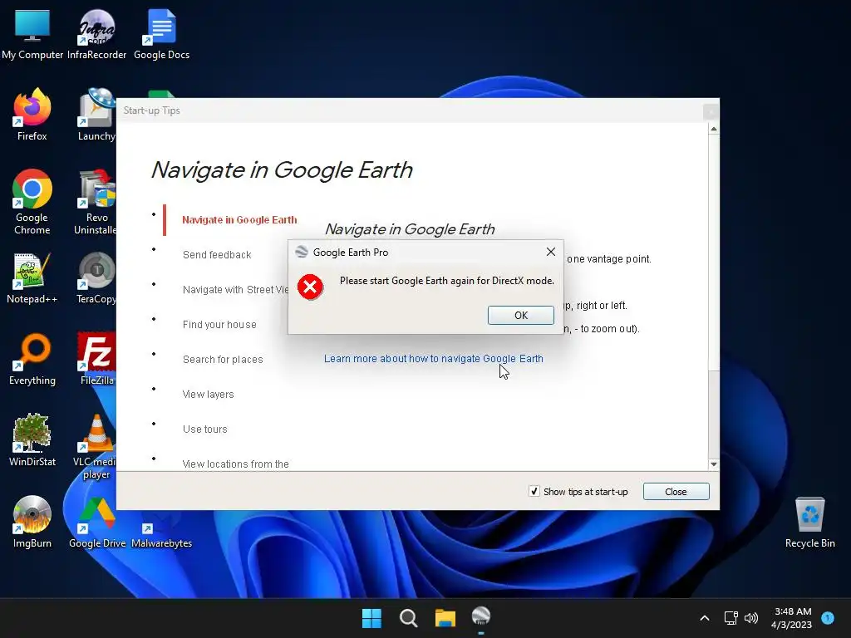Open Malwarebytes desktop shortcut
851x638 pixels.
coord(161,534)
